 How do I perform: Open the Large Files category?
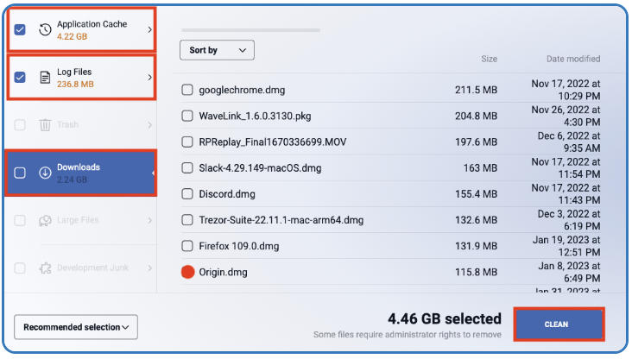[80, 220]
